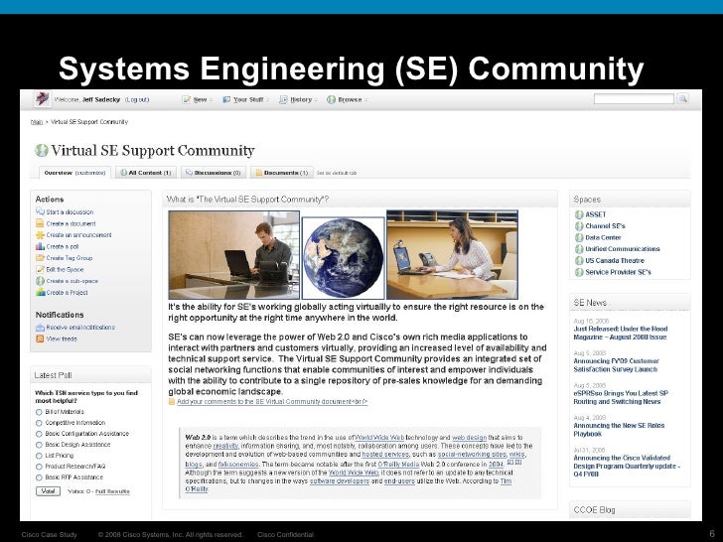Click the Browse globe icon
Viewport: 723px width, 542px height.
331,99
